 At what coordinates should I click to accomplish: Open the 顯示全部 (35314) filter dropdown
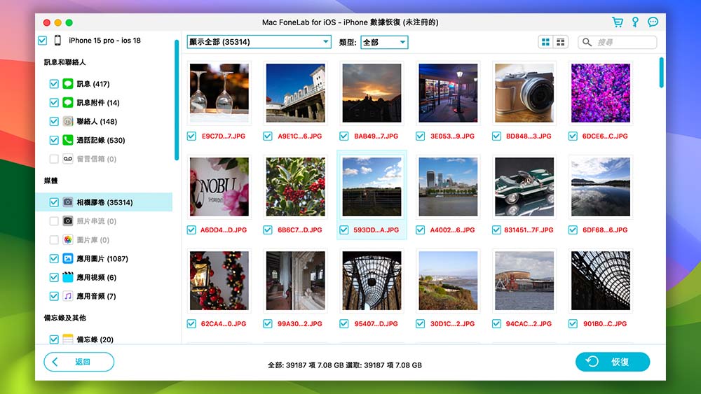(259, 42)
